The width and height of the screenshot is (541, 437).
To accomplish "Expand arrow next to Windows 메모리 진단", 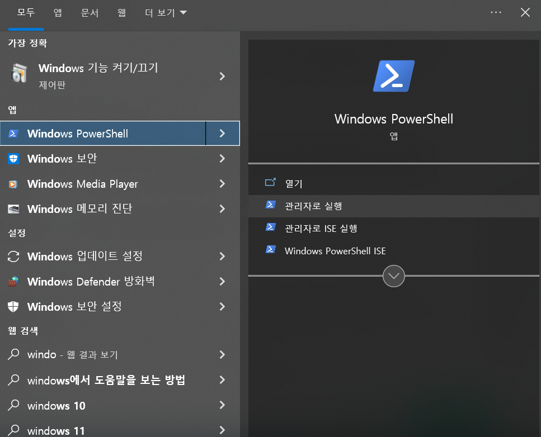I will point(222,209).
